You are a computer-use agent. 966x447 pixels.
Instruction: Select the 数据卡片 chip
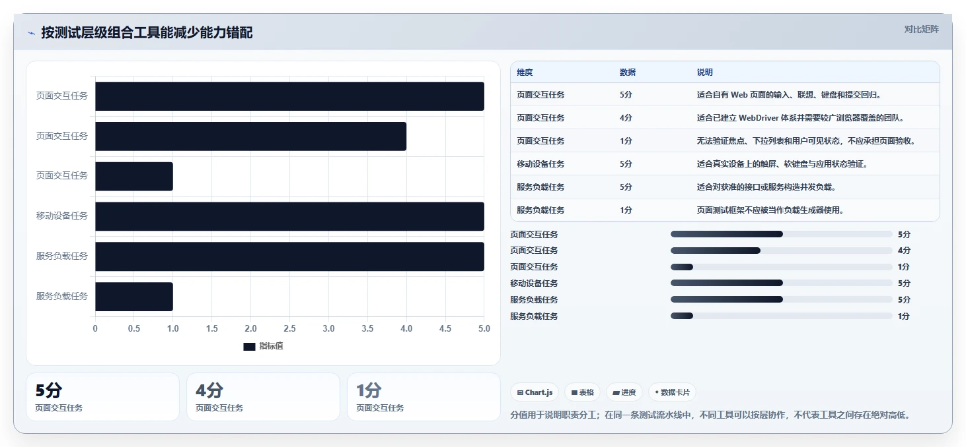(672, 392)
